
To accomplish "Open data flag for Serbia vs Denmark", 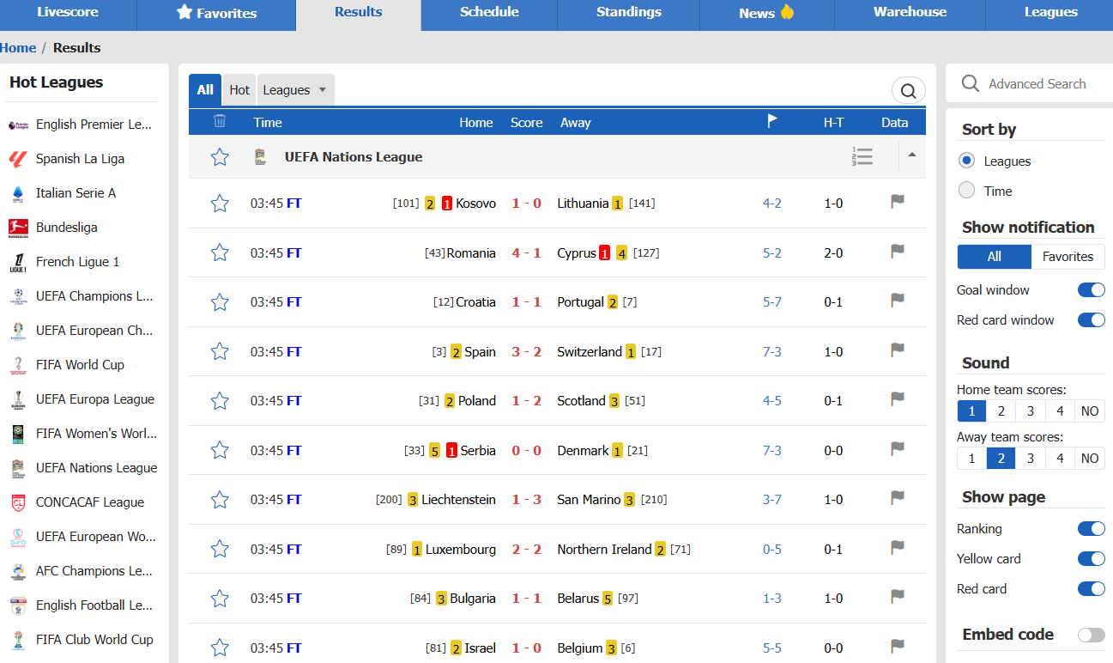I will [x=898, y=448].
